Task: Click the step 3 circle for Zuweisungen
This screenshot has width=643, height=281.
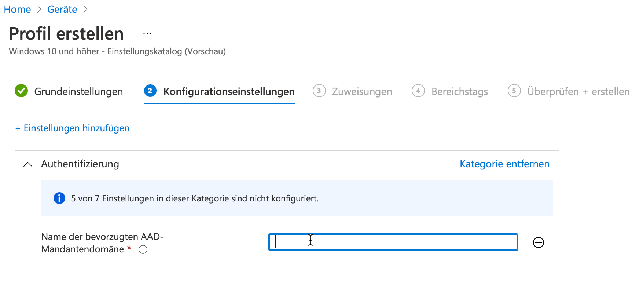Action: pos(319,91)
